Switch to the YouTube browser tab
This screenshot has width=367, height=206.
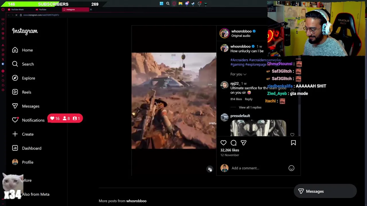click(x=42, y=9)
